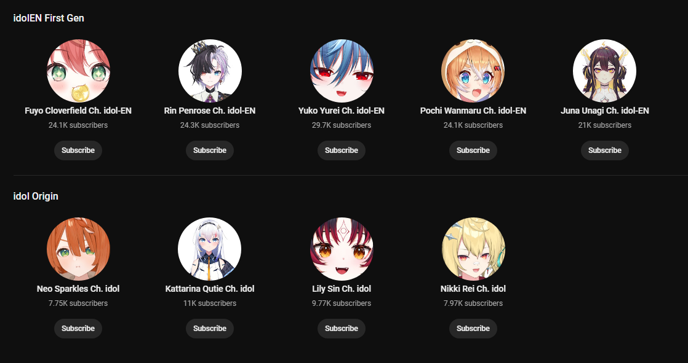The width and height of the screenshot is (688, 363).
Task: Click the Yuko Yurei Ch. idol-EN channel name
Action: click(x=342, y=111)
